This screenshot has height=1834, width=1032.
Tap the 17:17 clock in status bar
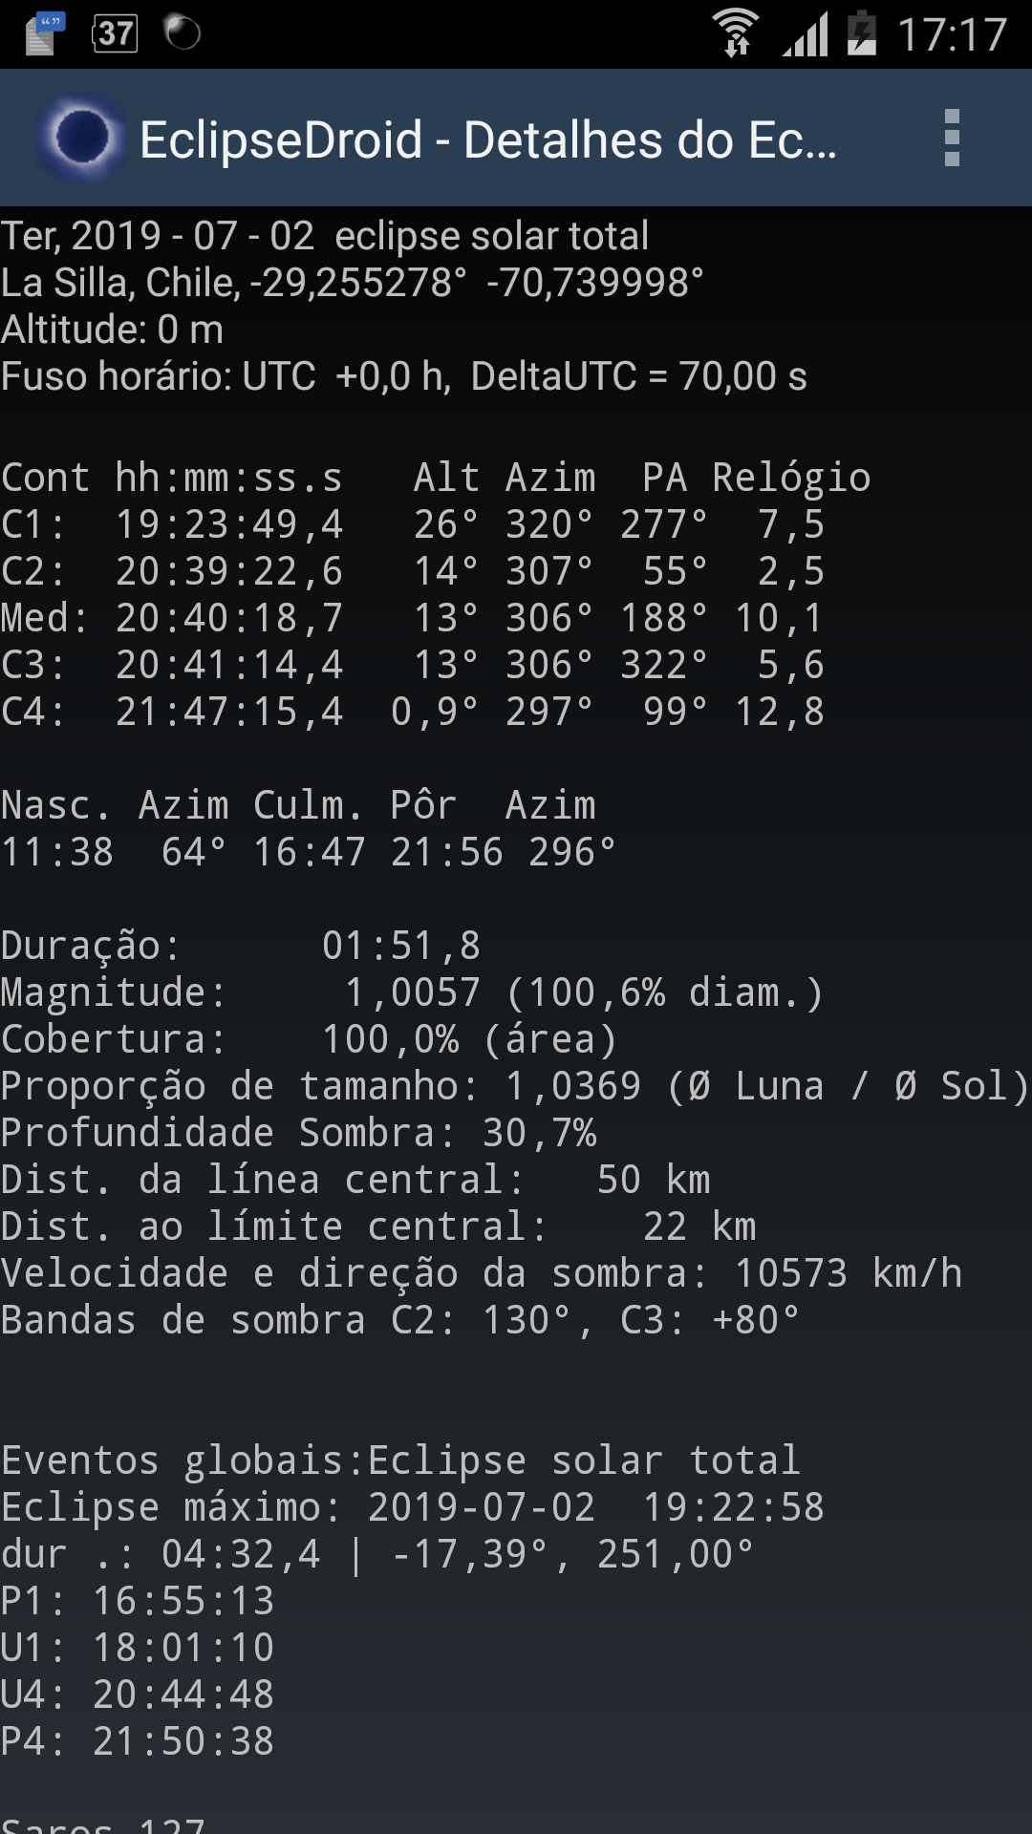click(953, 35)
